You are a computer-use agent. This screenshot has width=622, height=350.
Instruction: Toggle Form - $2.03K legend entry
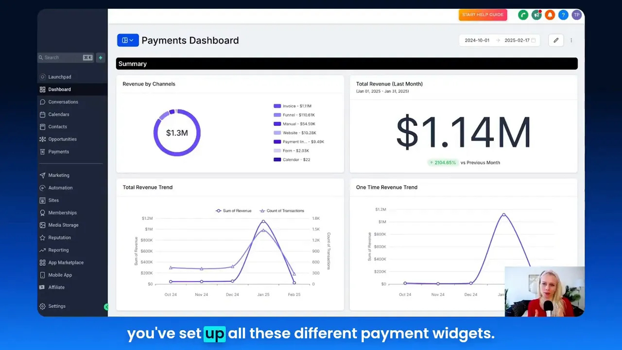coord(291,151)
